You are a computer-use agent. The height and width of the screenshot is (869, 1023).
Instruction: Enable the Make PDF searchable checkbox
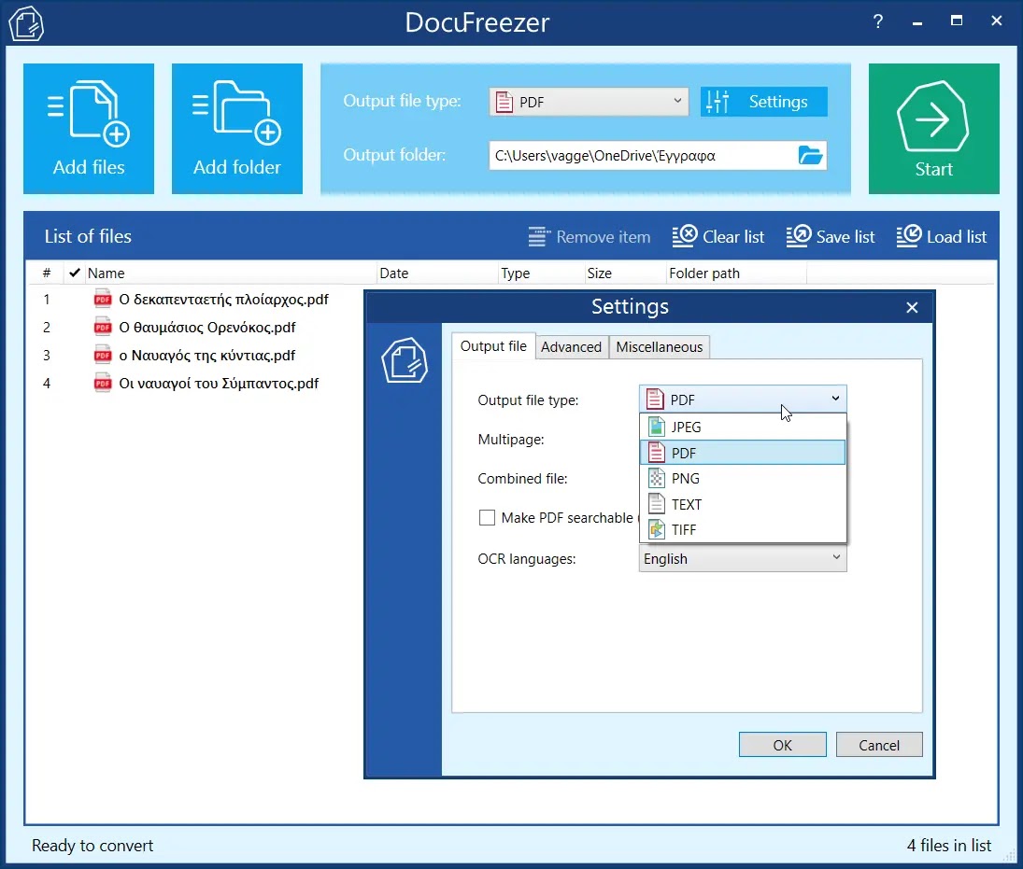487,518
